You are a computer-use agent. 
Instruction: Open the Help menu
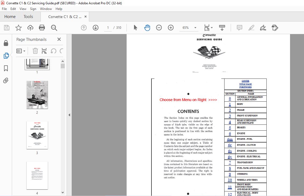pos(59,9)
